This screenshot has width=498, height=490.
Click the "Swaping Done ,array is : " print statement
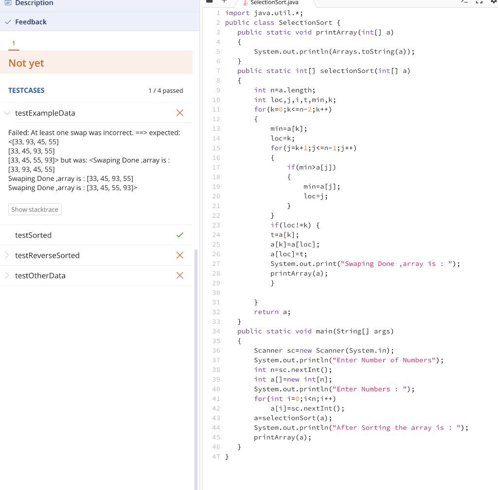tap(365, 264)
